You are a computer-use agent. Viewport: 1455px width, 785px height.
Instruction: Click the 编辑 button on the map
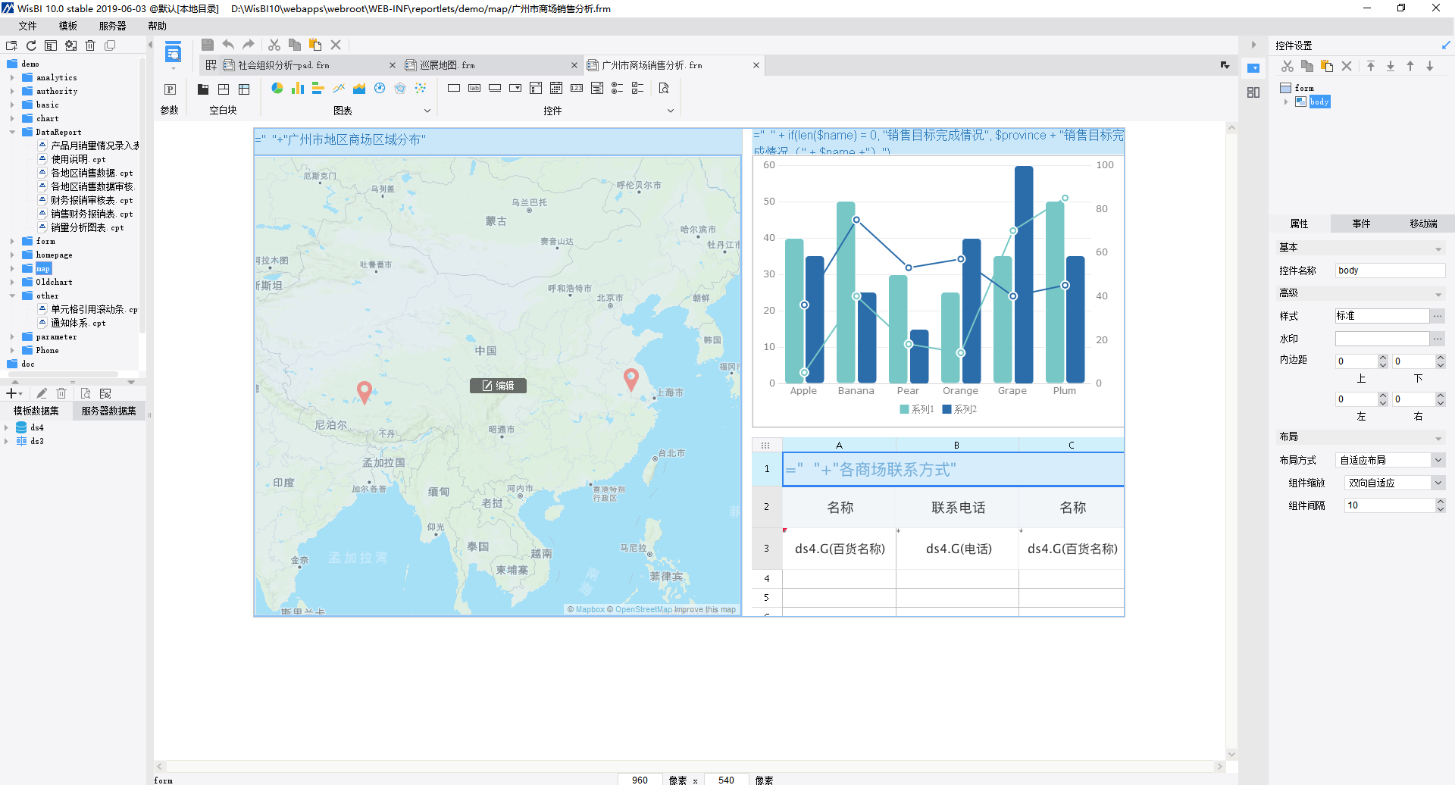coord(498,386)
